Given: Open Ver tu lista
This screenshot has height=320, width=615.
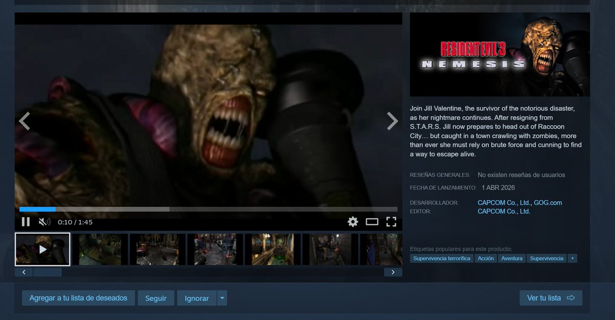Looking at the screenshot, I should pos(551,298).
